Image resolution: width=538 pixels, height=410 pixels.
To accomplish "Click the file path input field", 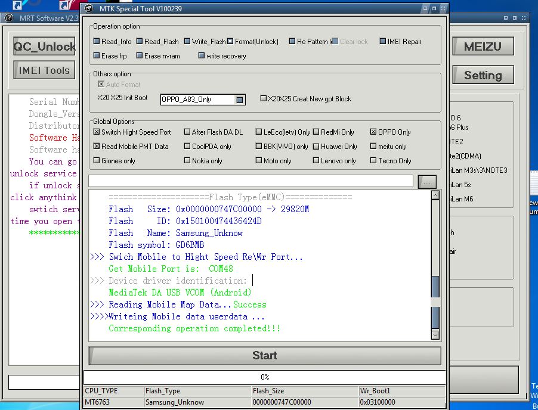I will (251, 181).
